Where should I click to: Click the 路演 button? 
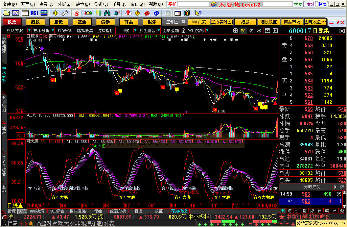click(x=322, y=4)
